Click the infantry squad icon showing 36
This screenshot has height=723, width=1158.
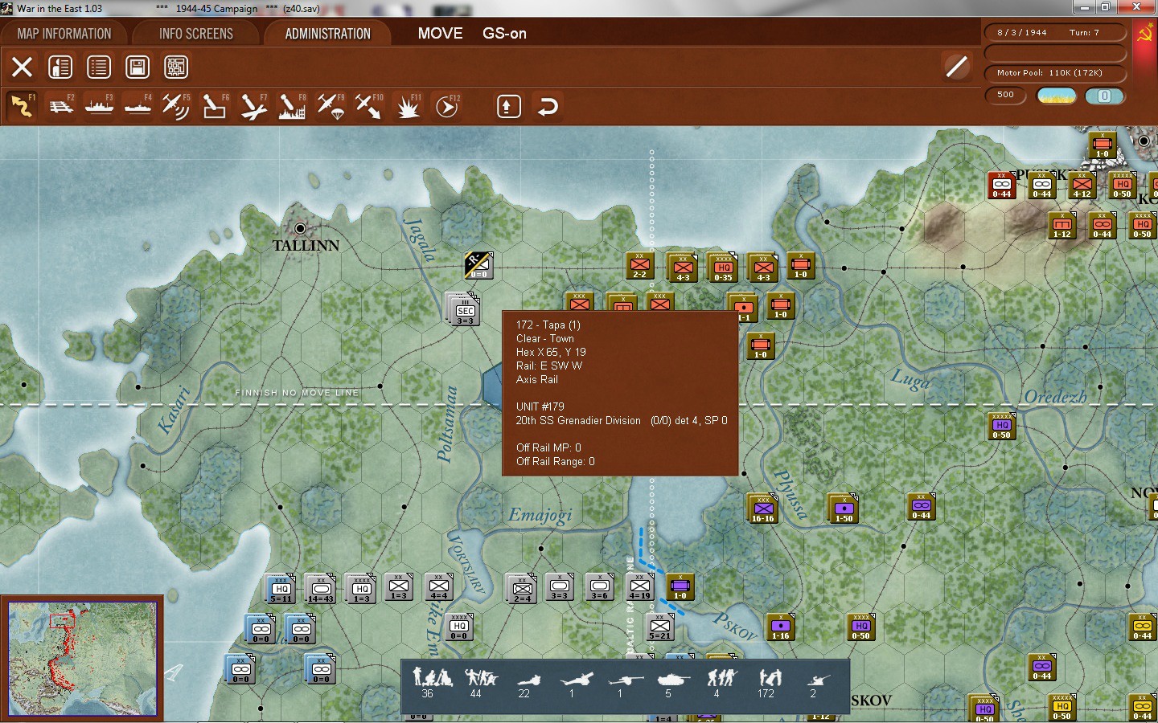click(432, 677)
